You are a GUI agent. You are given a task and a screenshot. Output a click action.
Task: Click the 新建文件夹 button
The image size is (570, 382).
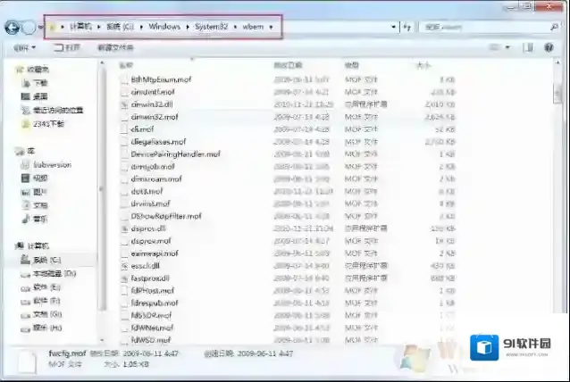coord(114,46)
